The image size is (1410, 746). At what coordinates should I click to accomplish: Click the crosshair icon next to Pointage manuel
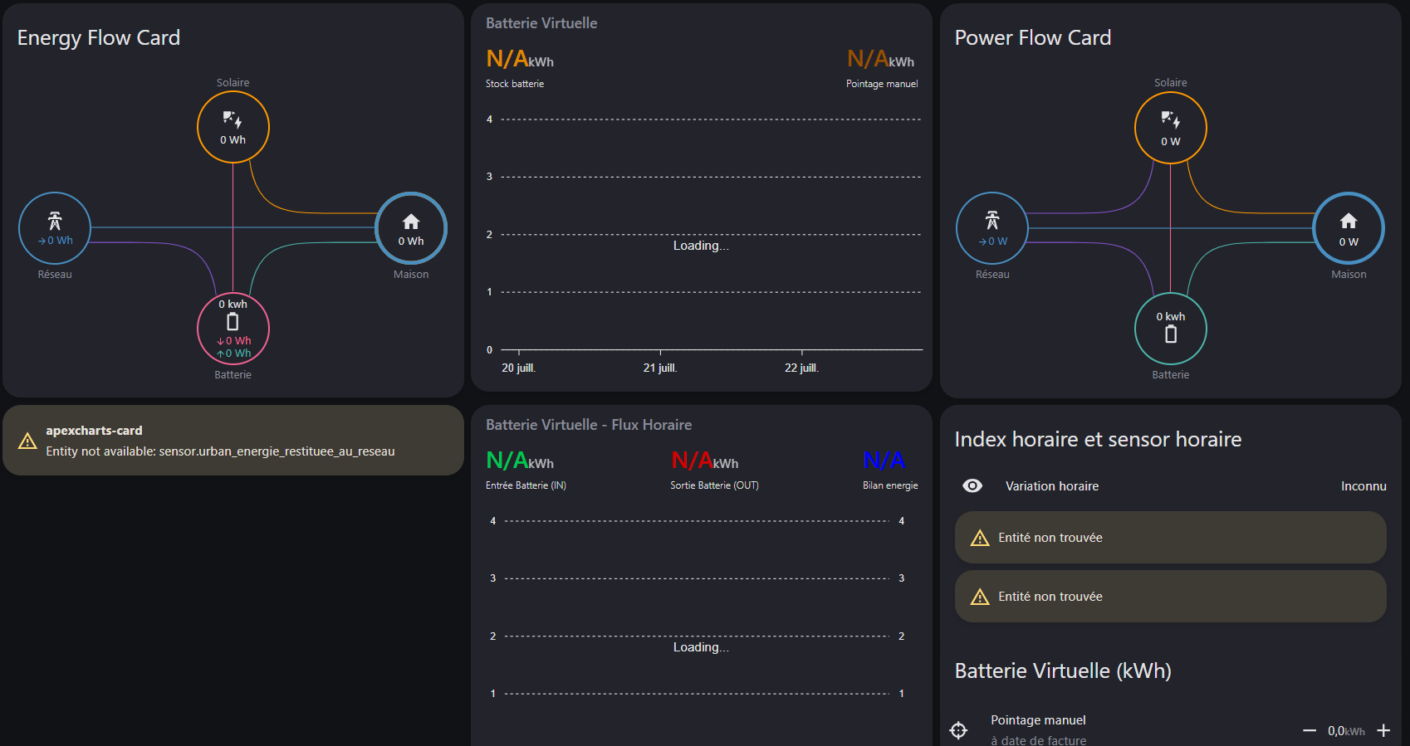click(959, 730)
